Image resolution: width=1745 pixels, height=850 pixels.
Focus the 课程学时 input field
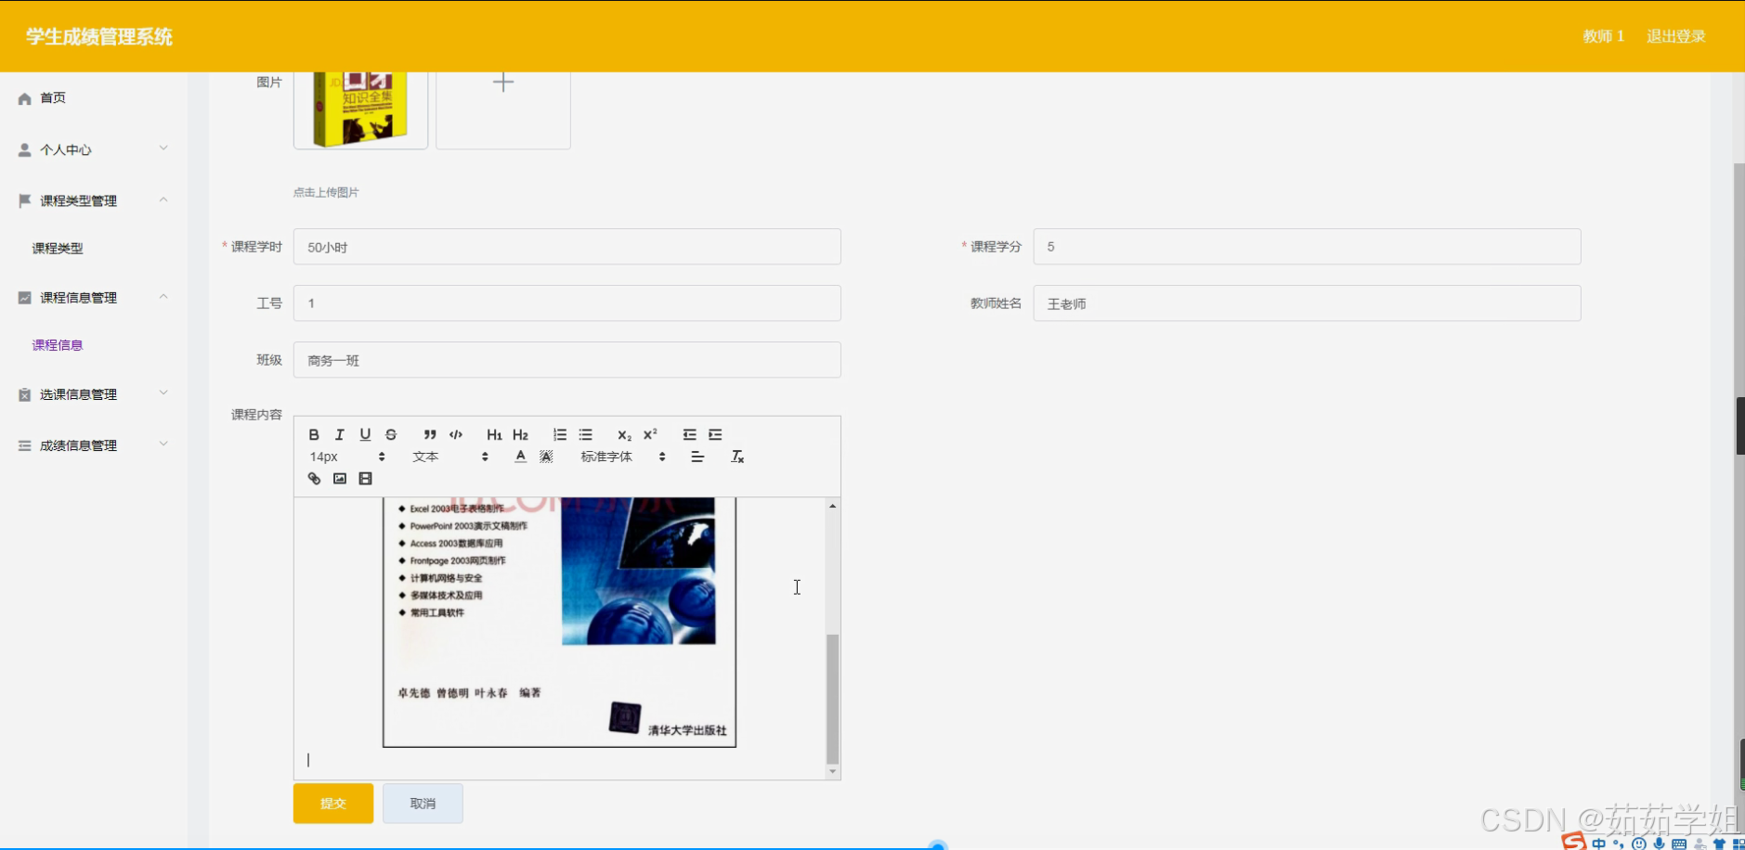(x=567, y=247)
